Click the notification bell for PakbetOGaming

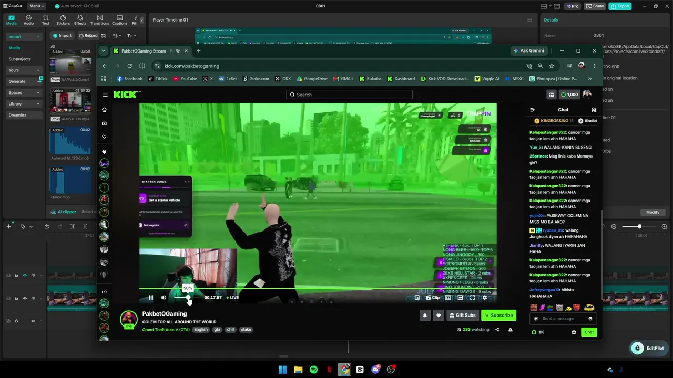tap(425, 316)
